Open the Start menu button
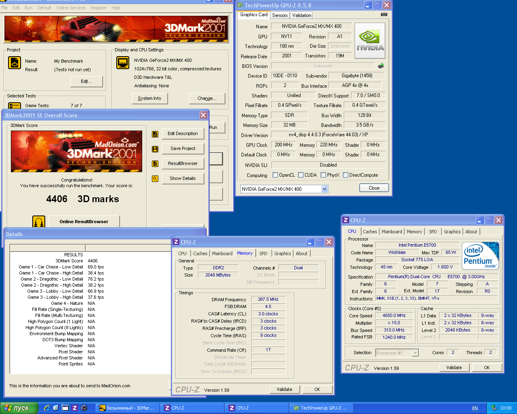Viewport: 517px width, 414px height. pyautogui.click(x=19, y=408)
